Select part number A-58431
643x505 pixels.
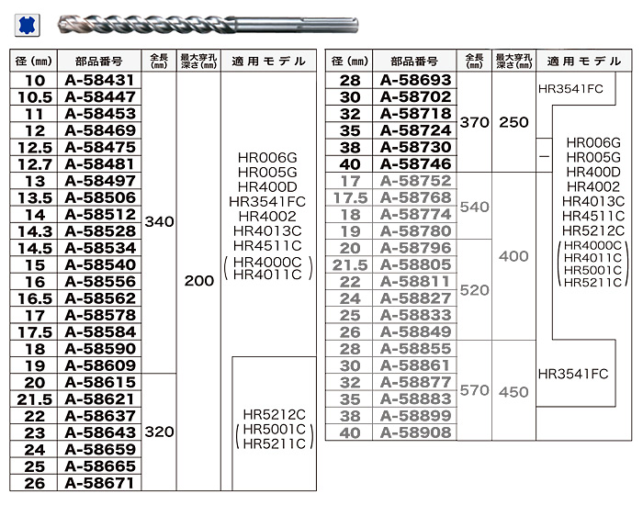tap(100, 80)
